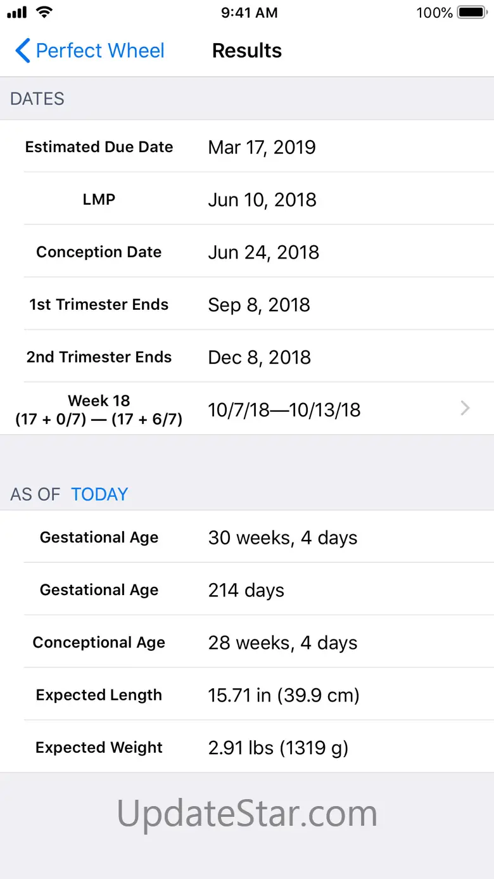Tap the cellular signal bars icon
494x879 pixels.
point(16,13)
